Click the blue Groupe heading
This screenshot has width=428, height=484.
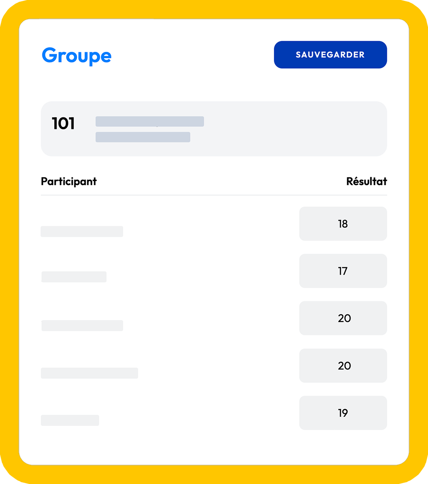pyautogui.click(x=77, y=56)
